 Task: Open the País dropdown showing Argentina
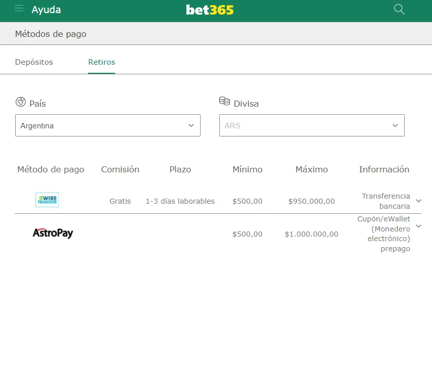(108, 125)
